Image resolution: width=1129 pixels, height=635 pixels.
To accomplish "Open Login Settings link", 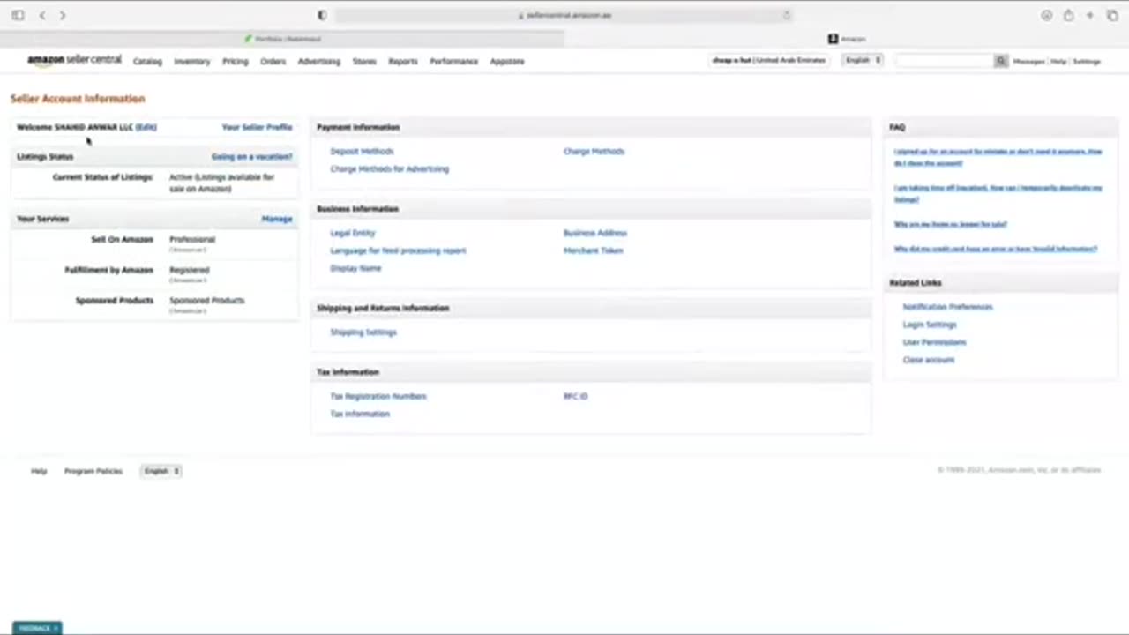I will coord(930,325).
